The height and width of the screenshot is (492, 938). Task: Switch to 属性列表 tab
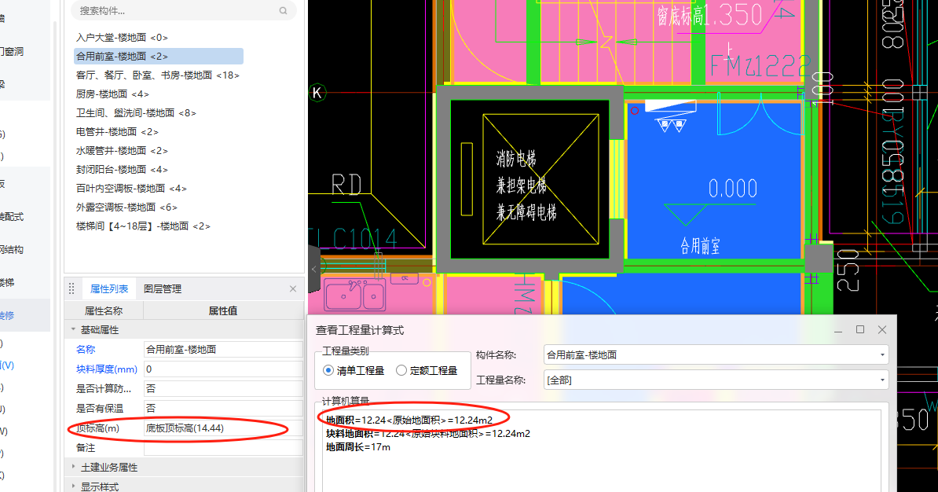109,289
